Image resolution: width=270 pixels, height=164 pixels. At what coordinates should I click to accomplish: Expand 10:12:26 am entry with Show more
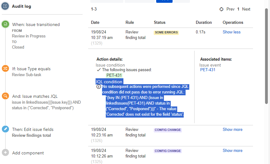[x=233, y=151]
